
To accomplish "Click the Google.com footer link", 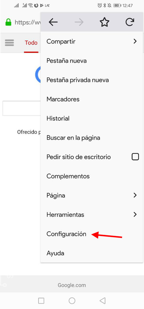I will click(72, 285).
